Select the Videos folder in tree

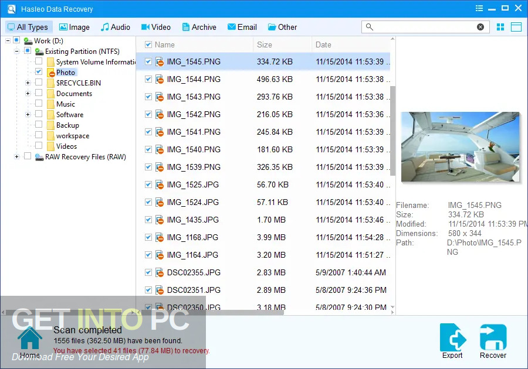point(66,146)
